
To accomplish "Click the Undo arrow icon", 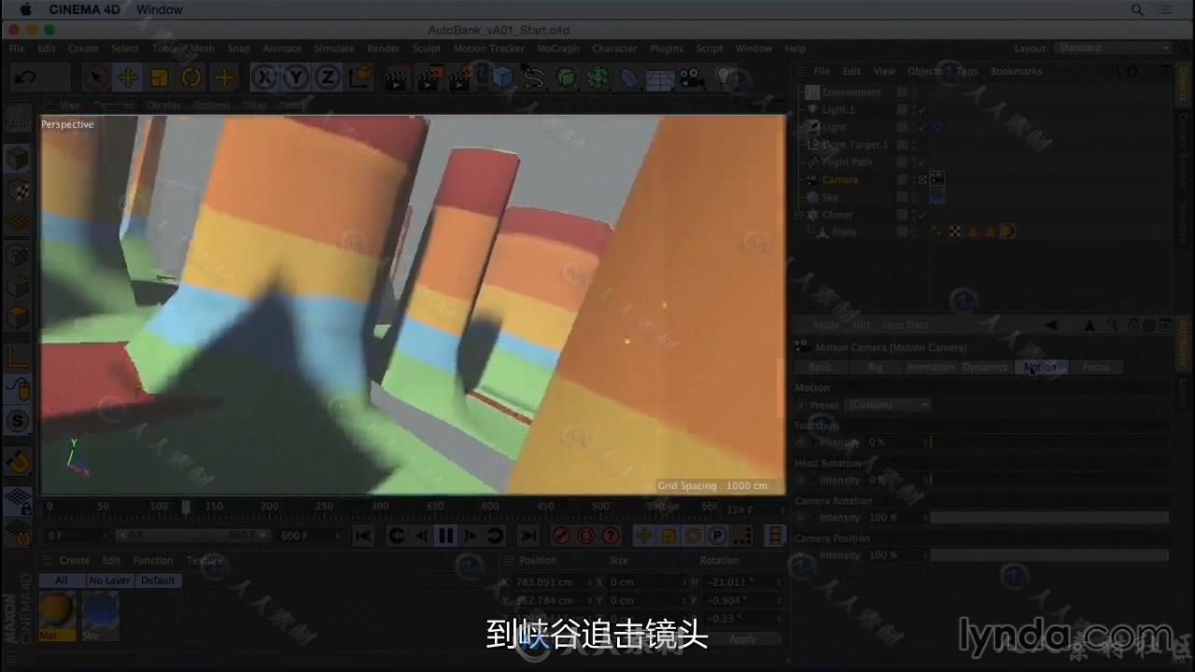I will click(x=26, y=77).
